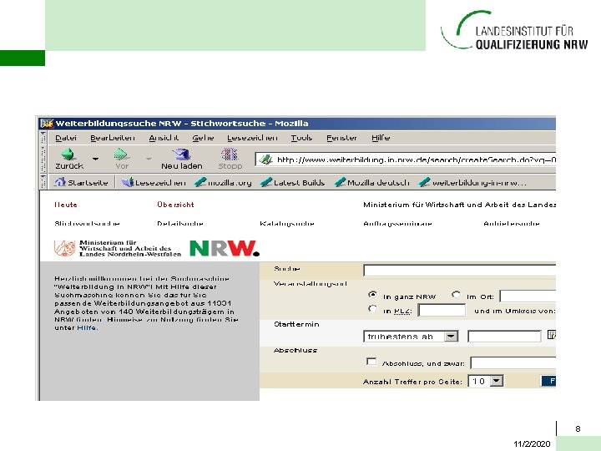Click the Heute link

coord(66,205)
